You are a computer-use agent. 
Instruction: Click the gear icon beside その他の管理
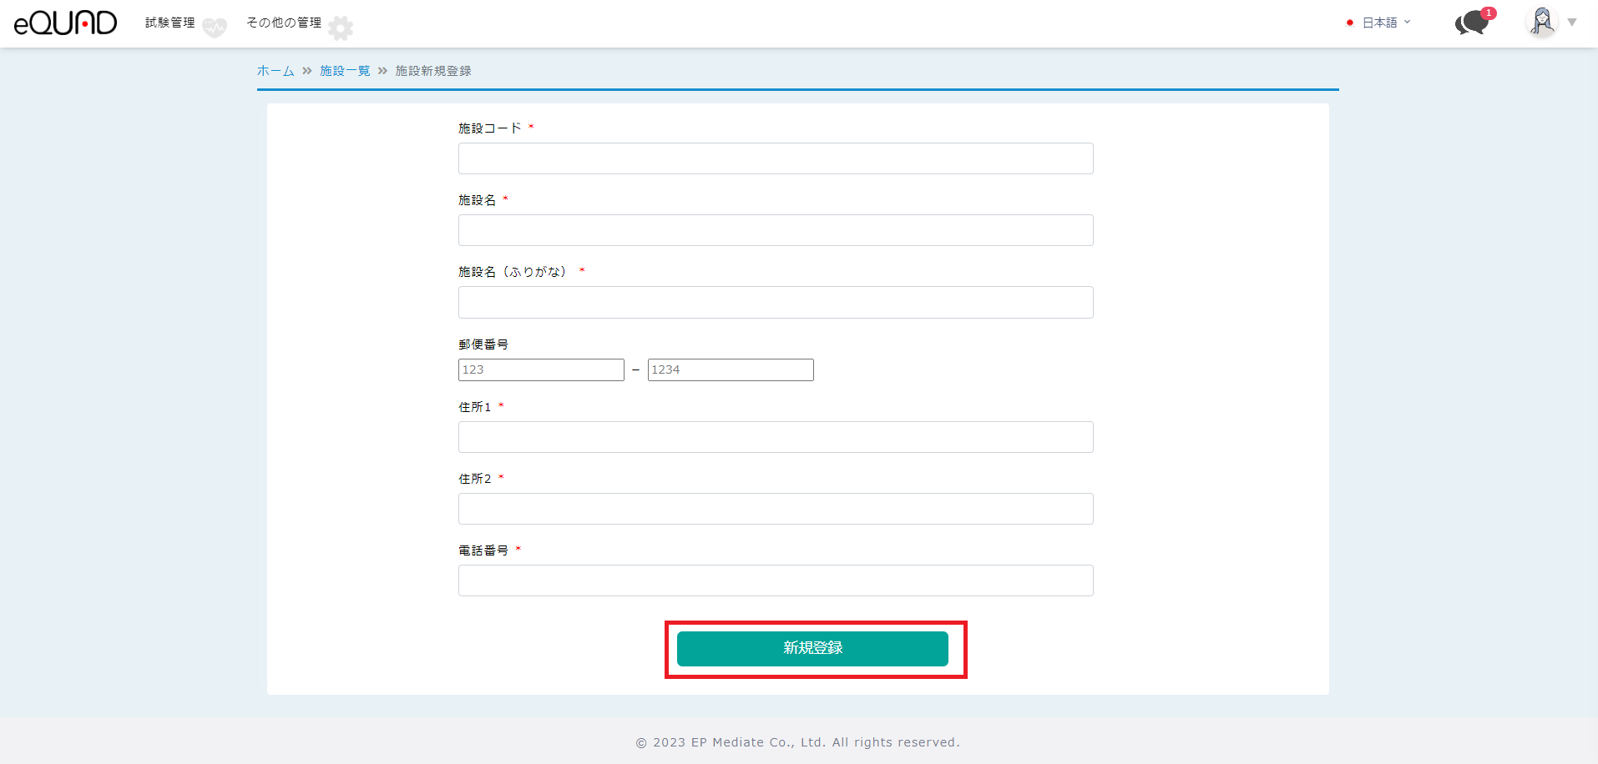pos(341,28)
